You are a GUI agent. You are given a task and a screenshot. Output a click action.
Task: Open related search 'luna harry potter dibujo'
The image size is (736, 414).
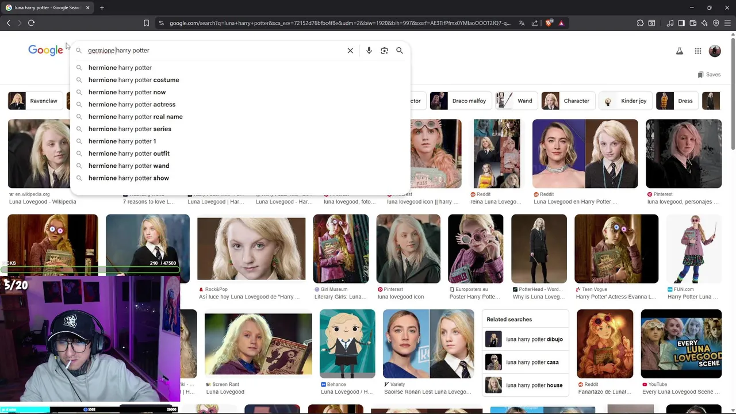[525, 339]
